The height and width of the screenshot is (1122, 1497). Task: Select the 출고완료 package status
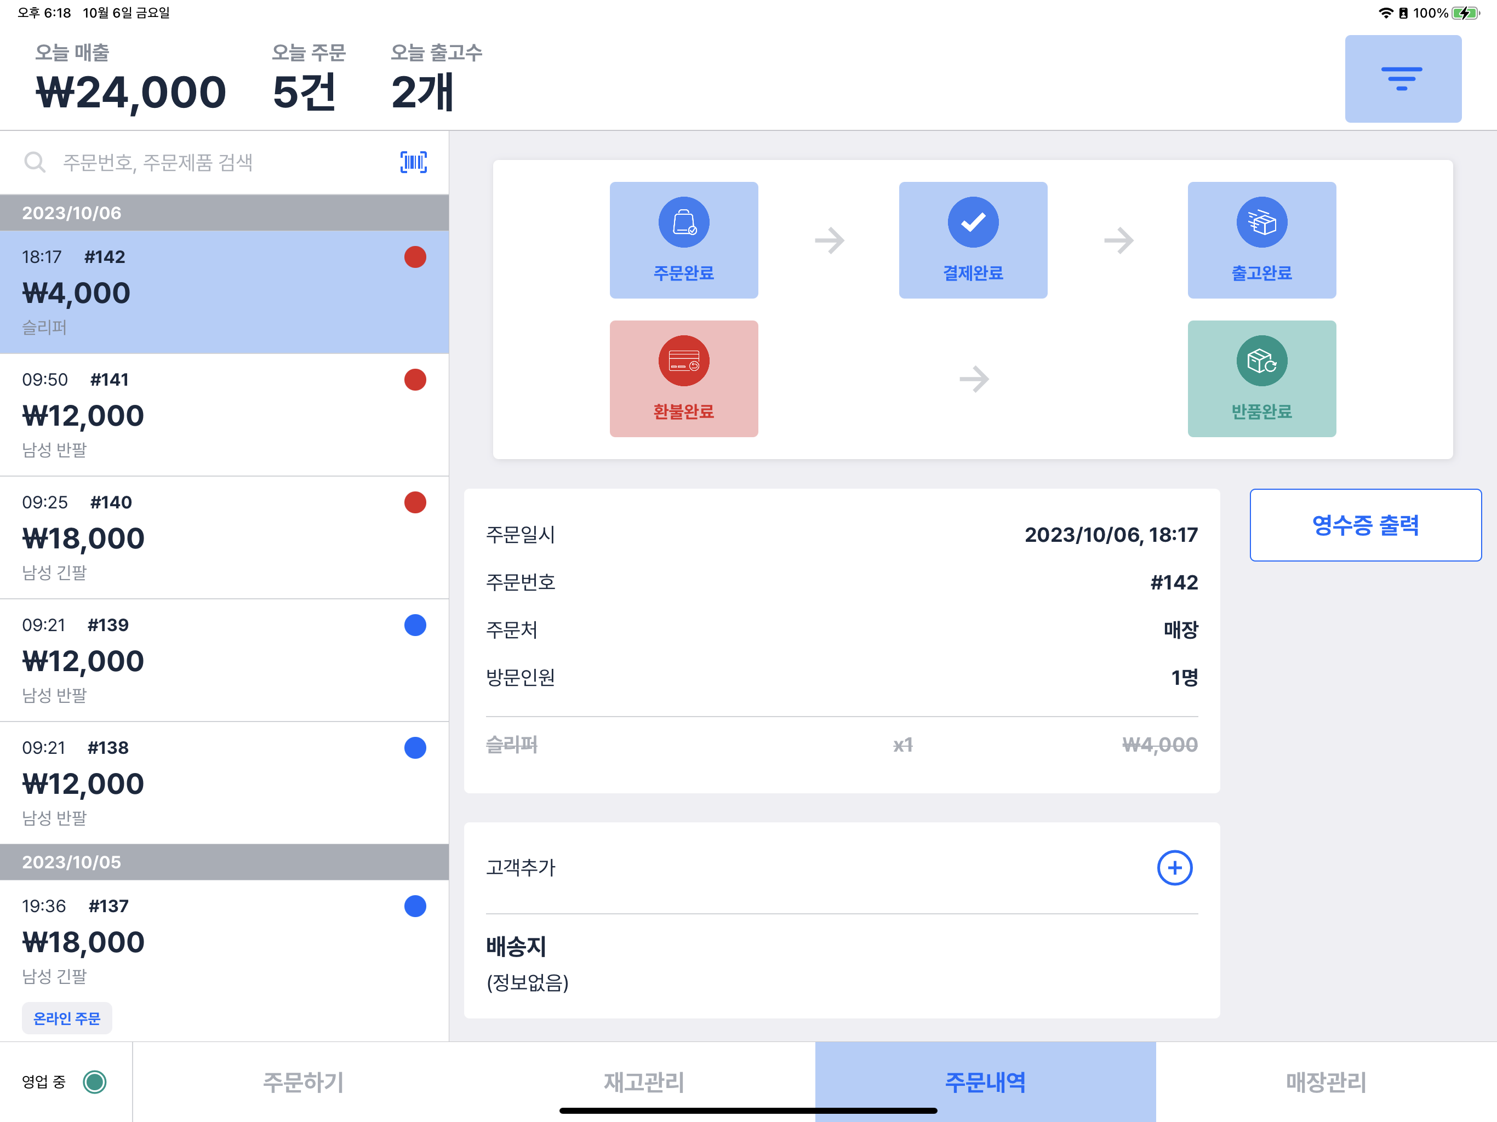tap(1261, 239)
